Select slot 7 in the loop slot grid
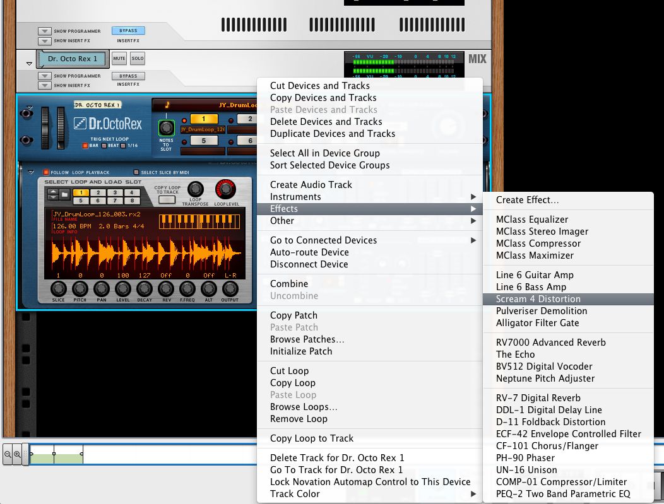Viewport: 664px width, 504px height. [x=115, y=201]
